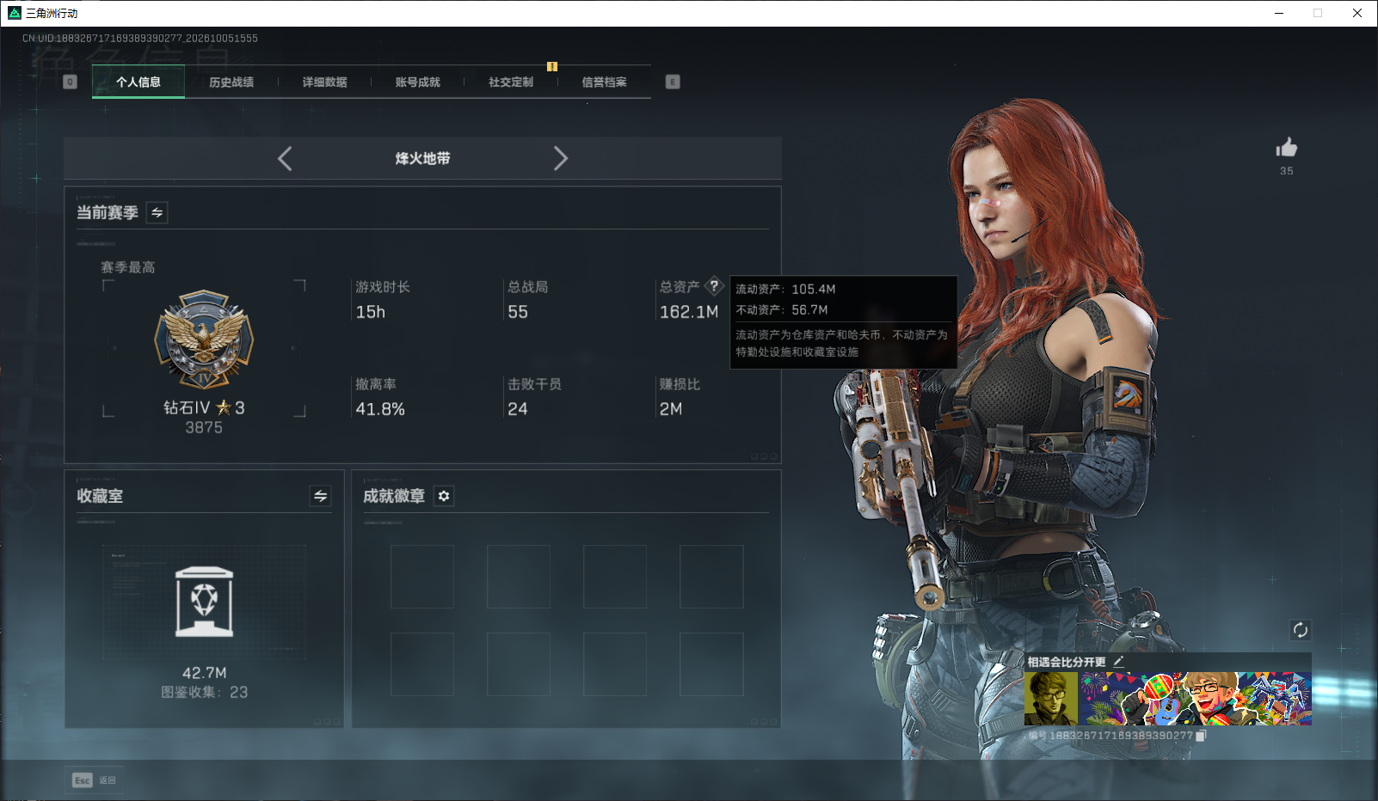Go to the 社交定制 tab

[x=511, y=83]
